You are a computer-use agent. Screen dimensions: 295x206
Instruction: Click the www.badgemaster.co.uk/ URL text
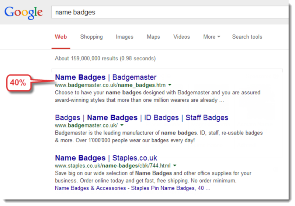(x=86, y=125)
